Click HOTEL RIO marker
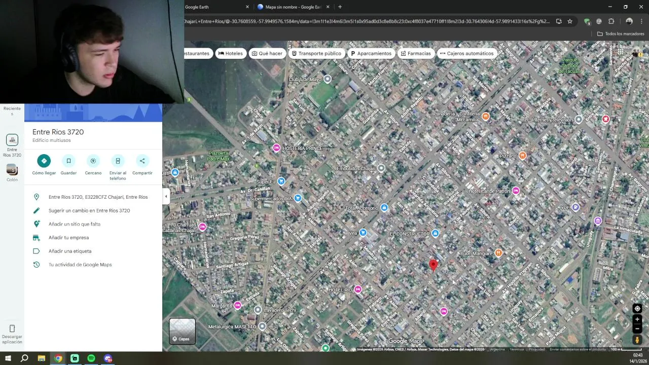Image resolution: width=649 pixels, height=365 pixels. point(358,289)
